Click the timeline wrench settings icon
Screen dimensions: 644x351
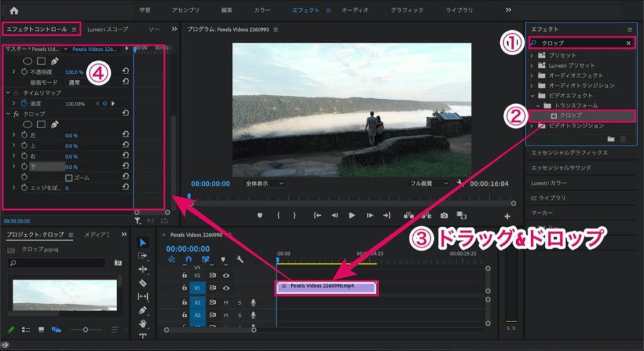(x=240, y=259)
